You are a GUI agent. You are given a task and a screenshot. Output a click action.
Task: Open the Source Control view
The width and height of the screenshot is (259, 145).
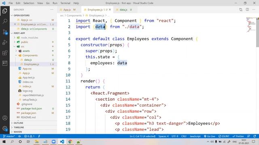(x=5, y=32)
